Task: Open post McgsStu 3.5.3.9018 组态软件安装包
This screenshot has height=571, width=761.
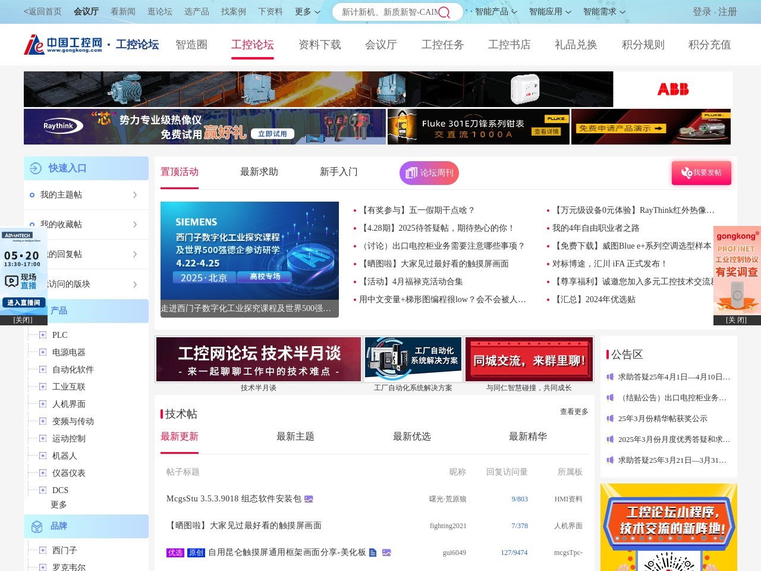Action: (x=234, y=499)
